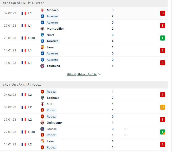Screen dimensions: 172x152
Task: Click the Montpellier team logo
Action: [42, 29]
